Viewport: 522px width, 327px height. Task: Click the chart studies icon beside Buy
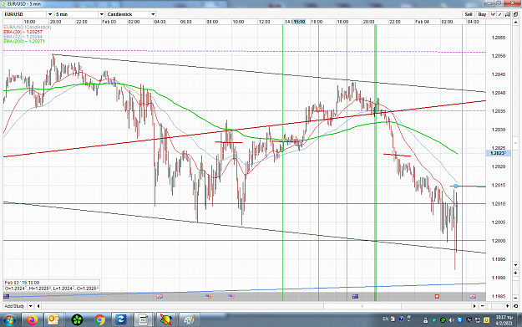coord(494,14)
